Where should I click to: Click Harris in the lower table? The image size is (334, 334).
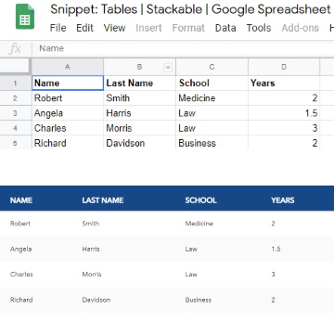click(x=91, y=249)
